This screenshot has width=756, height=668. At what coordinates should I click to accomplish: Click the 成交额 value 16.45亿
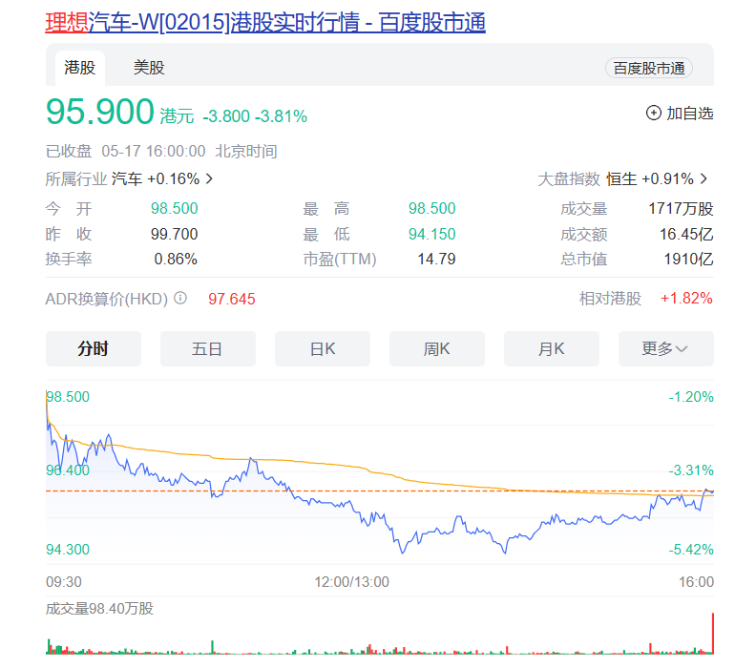coord(686,234)
